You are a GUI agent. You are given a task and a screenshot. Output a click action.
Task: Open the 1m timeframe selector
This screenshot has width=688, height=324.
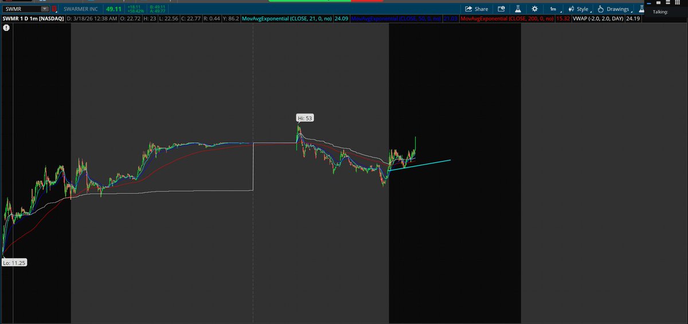[553, 9]
